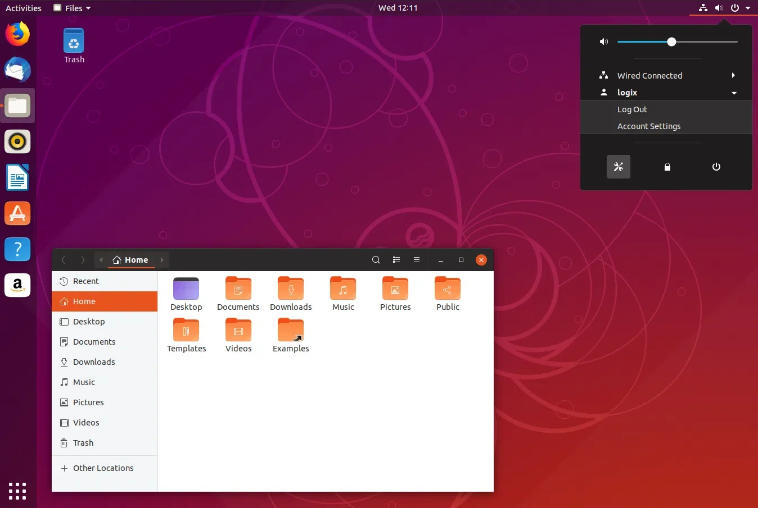The width and height of the screenshot is (758, 508).
Task: Open Firefox from the dock
Action: coord(17,34)
